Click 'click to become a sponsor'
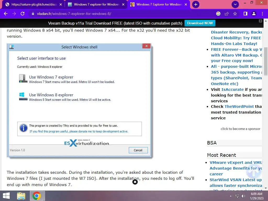Screen dimensions: 268x201 [x=240, y=129]
